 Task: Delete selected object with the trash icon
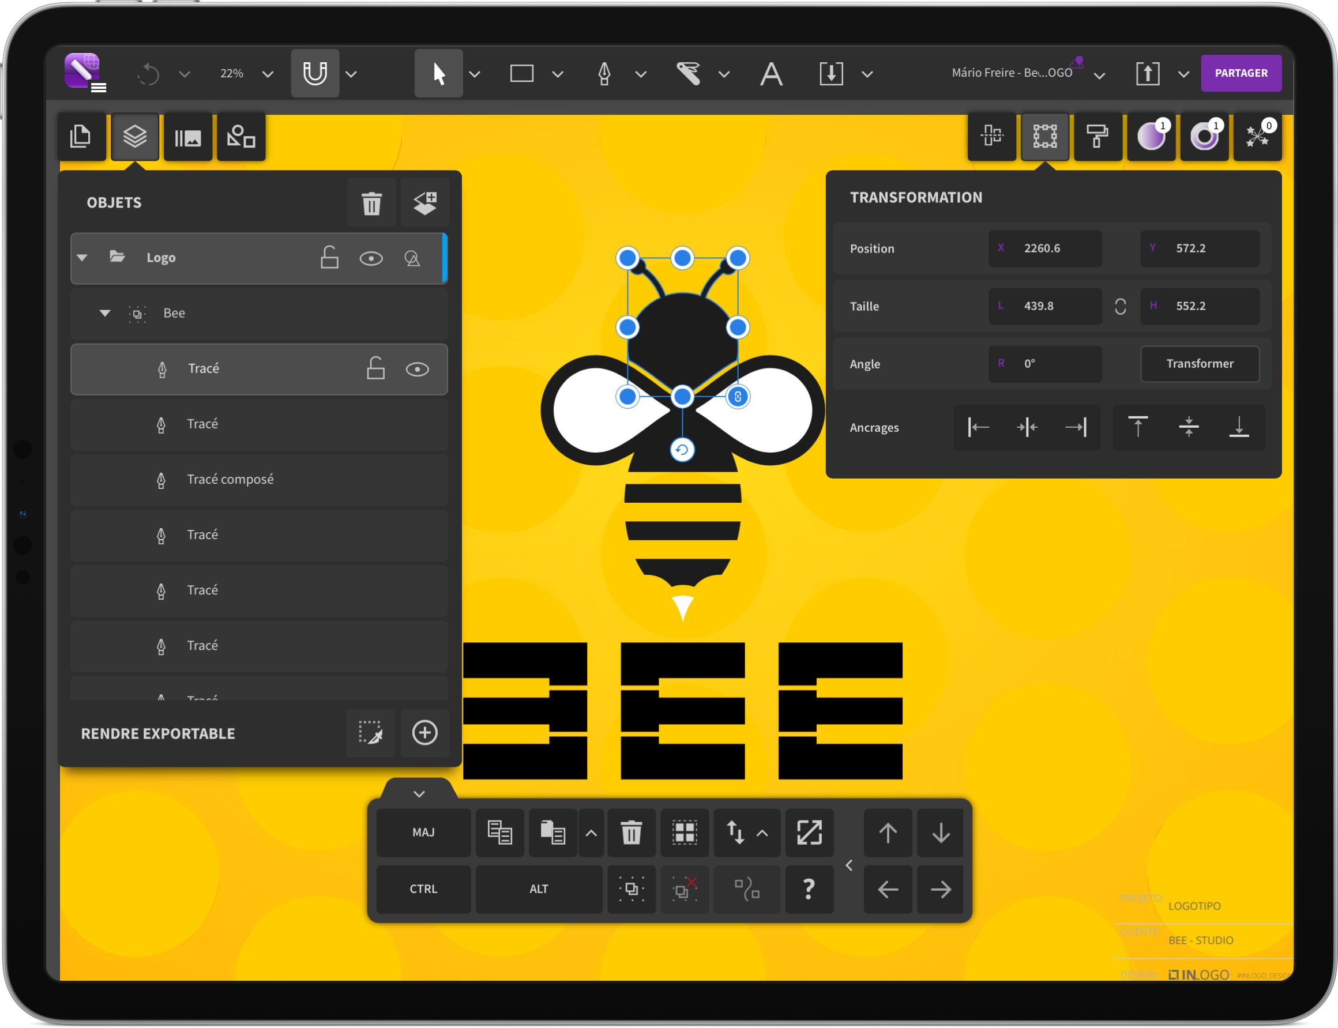[x=371, y=202]
